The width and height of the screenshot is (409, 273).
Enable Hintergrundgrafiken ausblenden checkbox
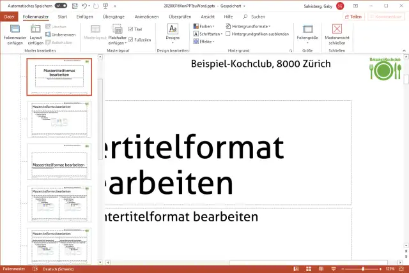pos(228,34)
